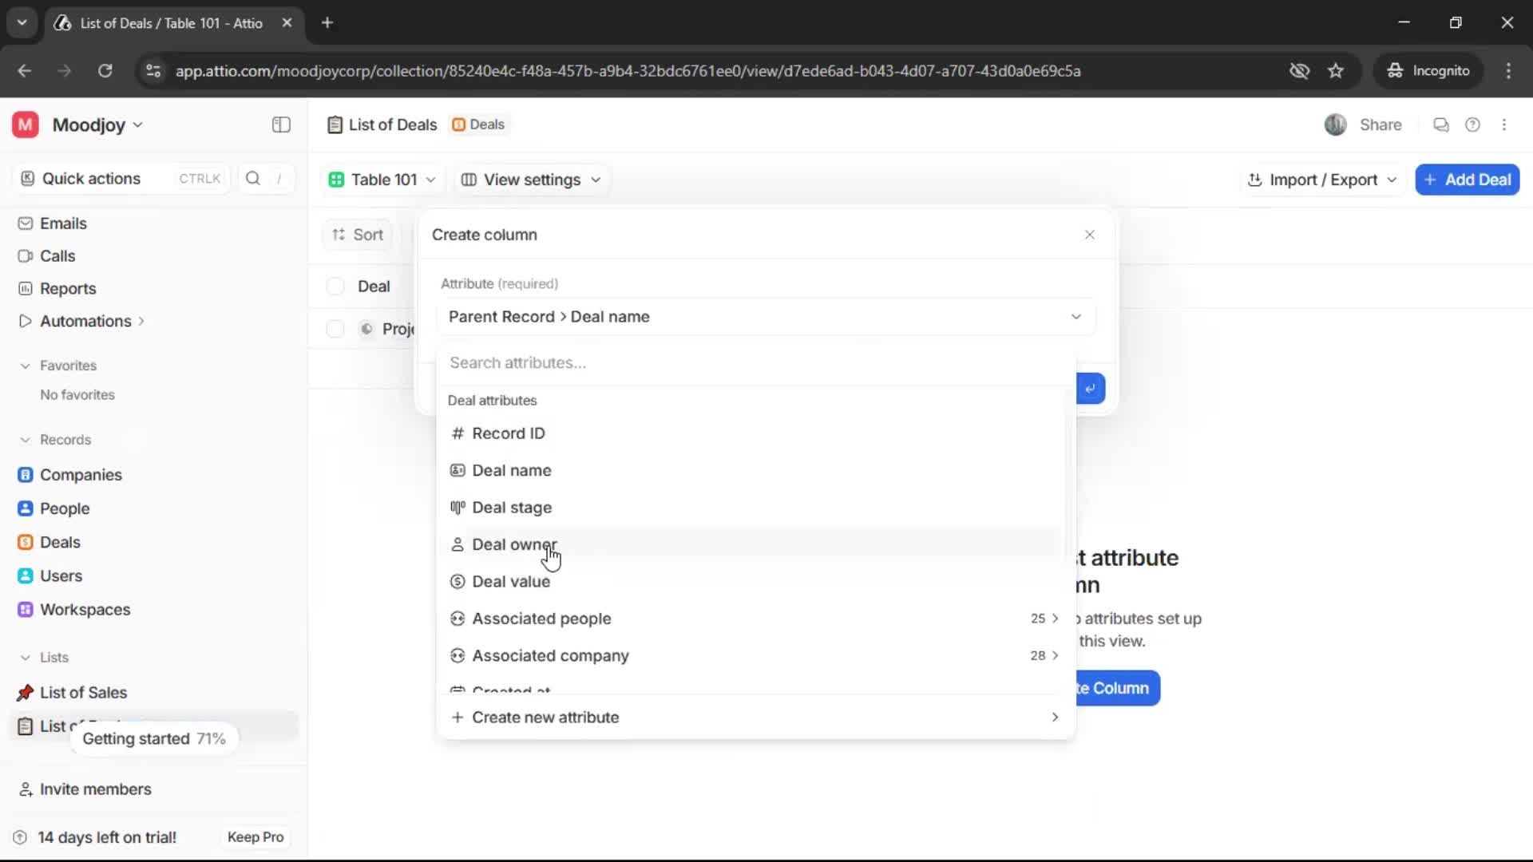The height and width of the screenshot is (862, 1533).
Task: Open the Emails section in the sidebar
Action: pyautogui.click(x=63, y=223)
